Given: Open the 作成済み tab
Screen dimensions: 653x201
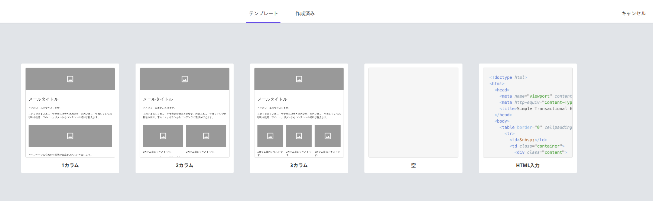Looking at the screenshot, I should point(305,13).
